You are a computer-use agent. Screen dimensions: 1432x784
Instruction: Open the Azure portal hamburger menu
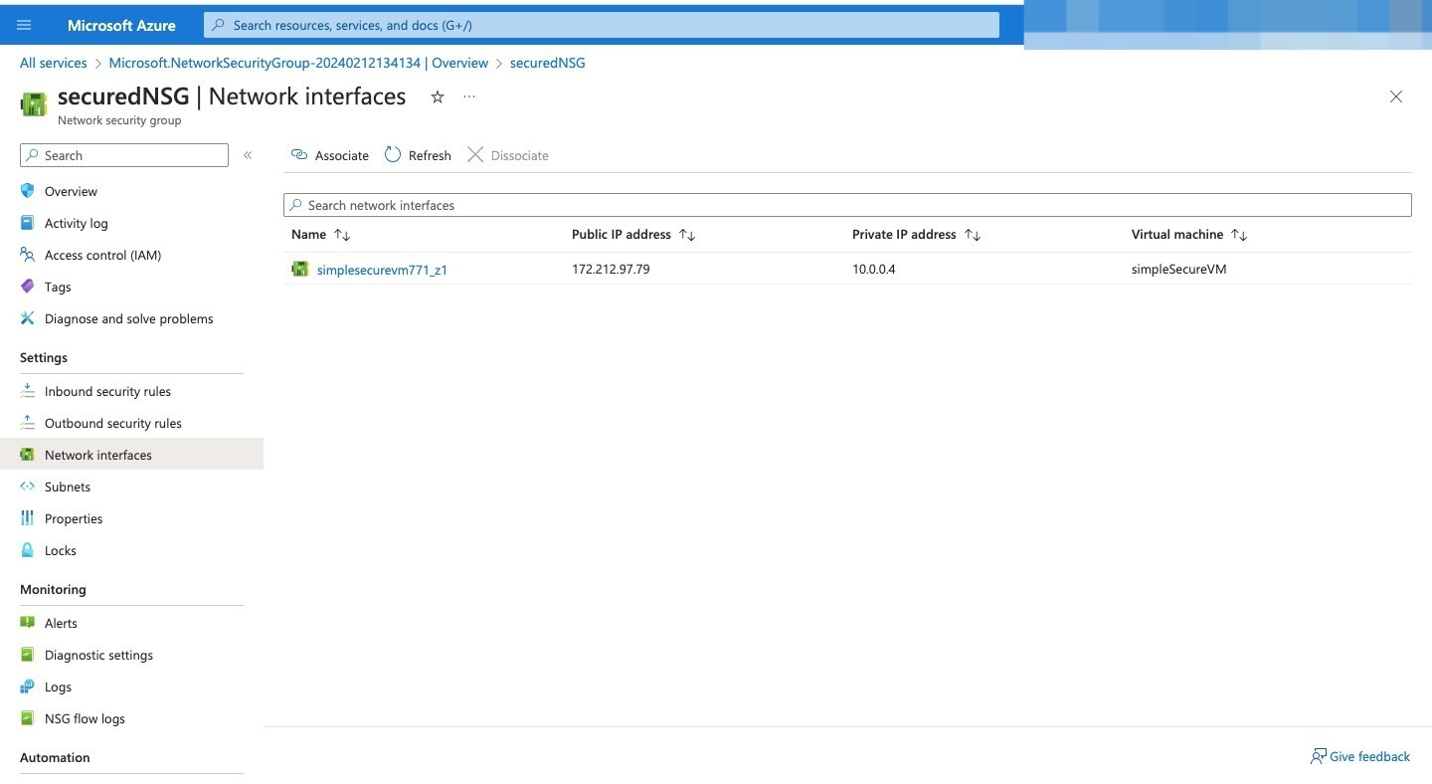coord(24,25)
